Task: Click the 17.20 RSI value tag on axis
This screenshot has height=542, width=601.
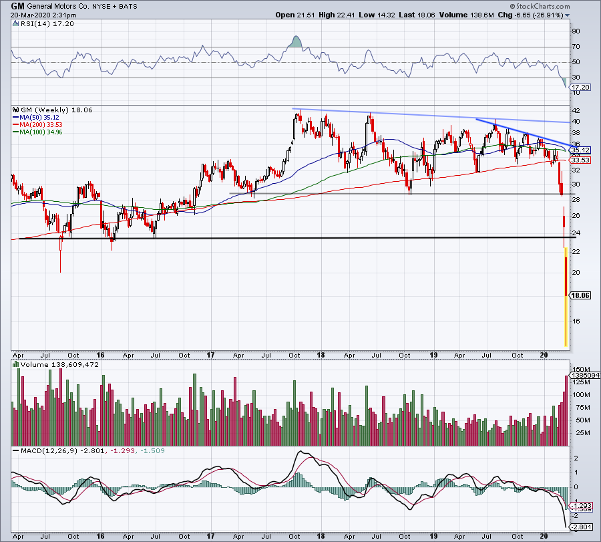Action: (x=581, y=88)
